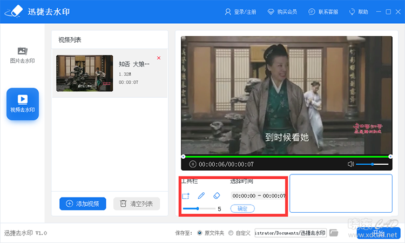Screen dimensions: 405x243
Task: Adjust the video volume slider
Action: (x=372, y=164)
